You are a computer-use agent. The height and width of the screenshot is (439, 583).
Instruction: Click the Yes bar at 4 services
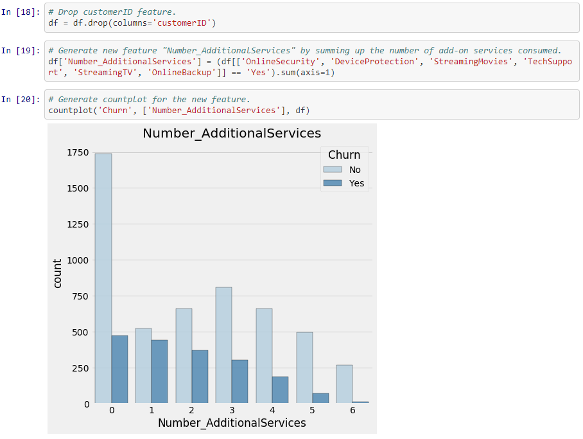(281, 390)
